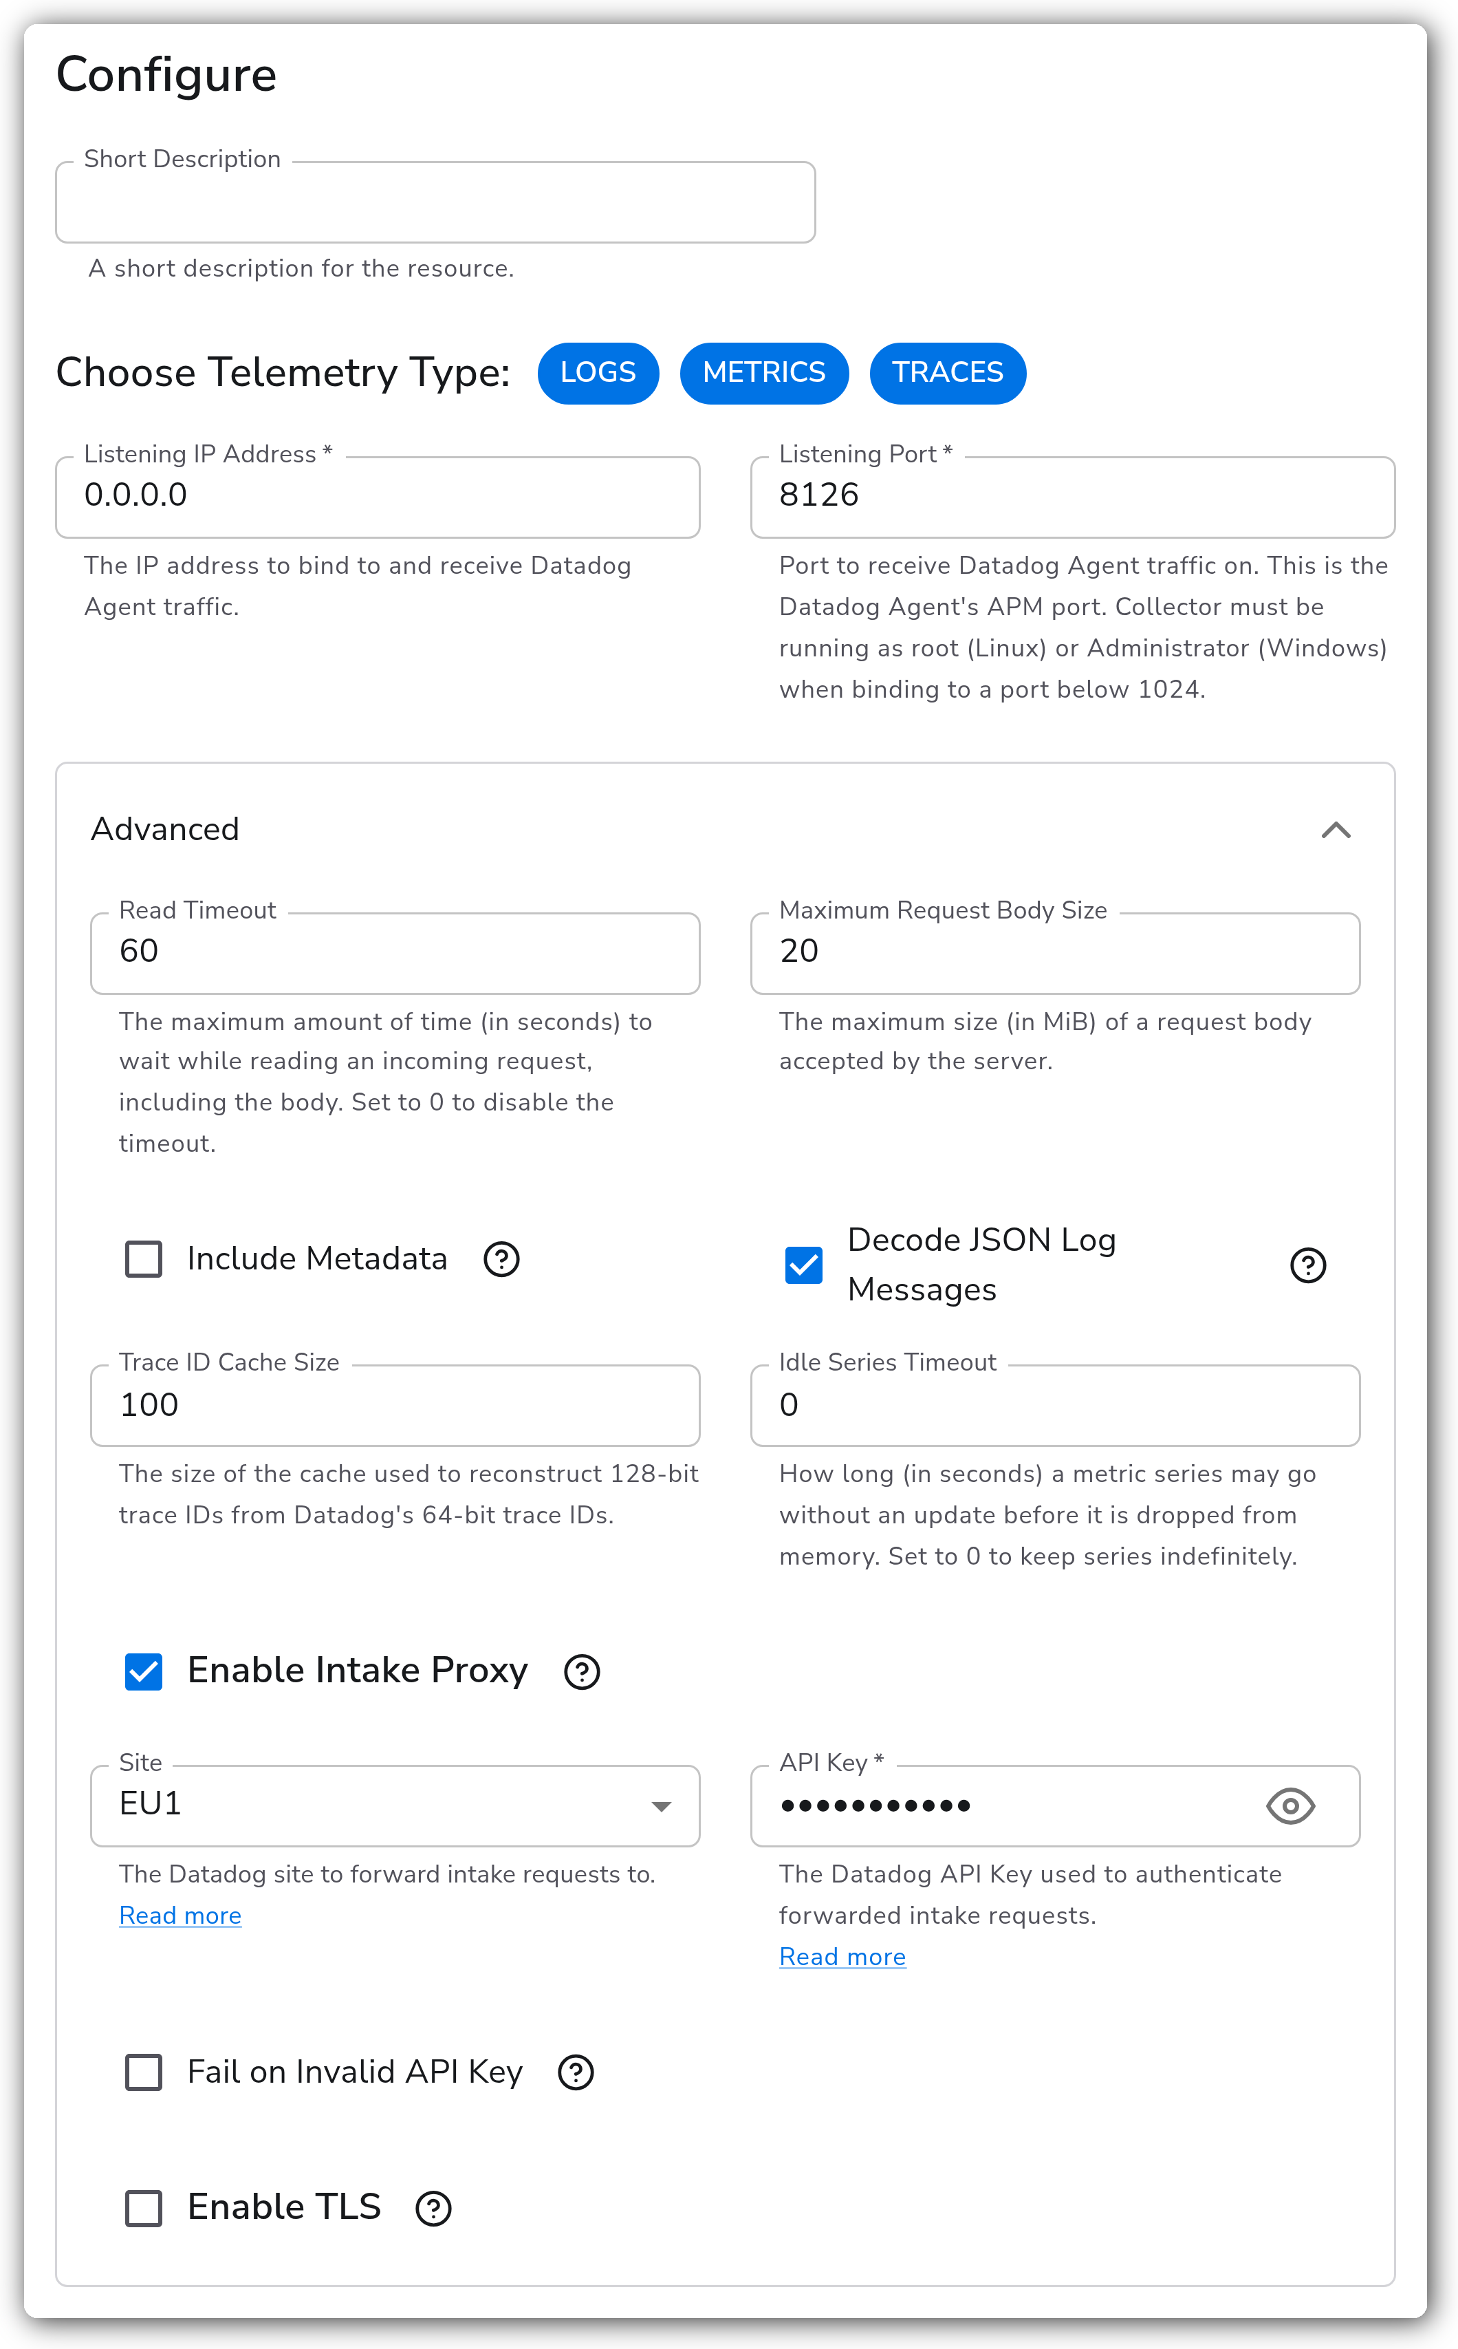The width and height of the screenshot is (1458, 2349).
Task: Click the Idle Series Timeout field
Action: coord(1055,1406)
